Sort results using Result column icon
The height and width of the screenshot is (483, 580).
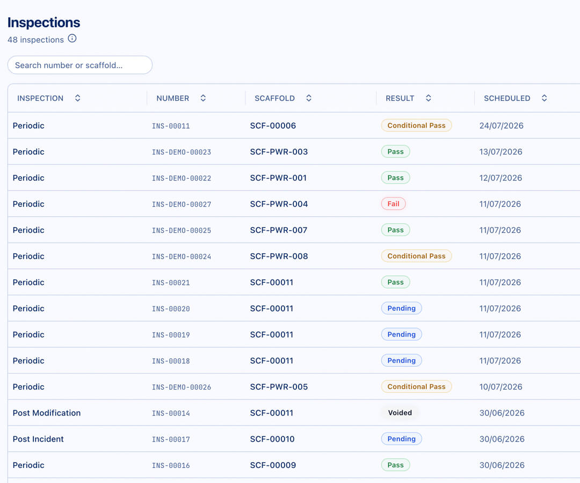point(429,98)
